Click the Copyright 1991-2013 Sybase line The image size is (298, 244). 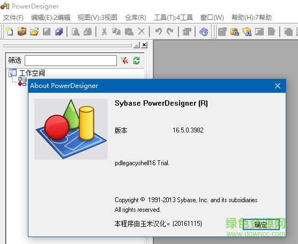click(186, 200)
